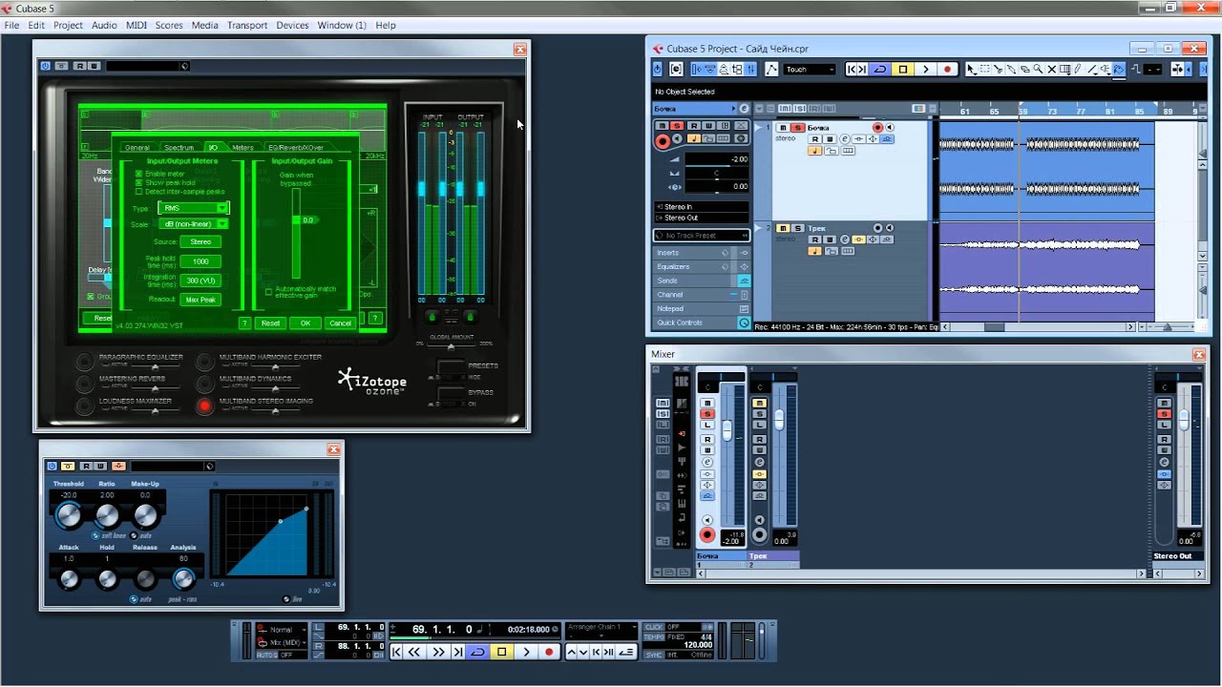This screenshot has height=687, width=1222.
Task: Click Go to Previous Marker on transport
Action: 397,652
